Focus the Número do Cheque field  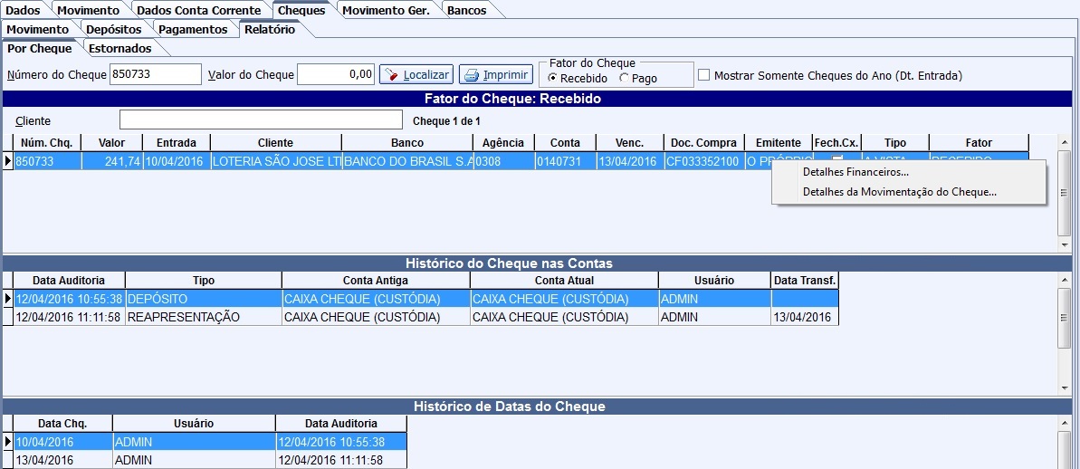pos(155,74)
